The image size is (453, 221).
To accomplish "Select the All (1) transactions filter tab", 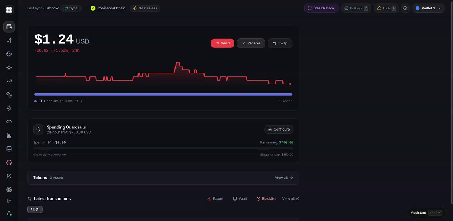I will click(x=35, y=209).
